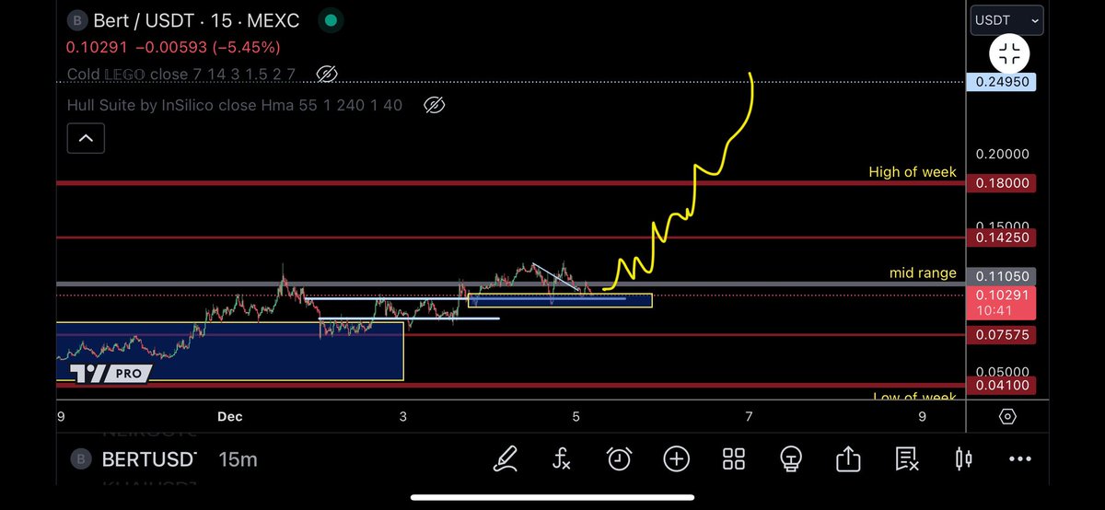Click the '7' date axis label
Viewport: 1105px width, 510px height.
pyautogui.click(x=749, y=417)
